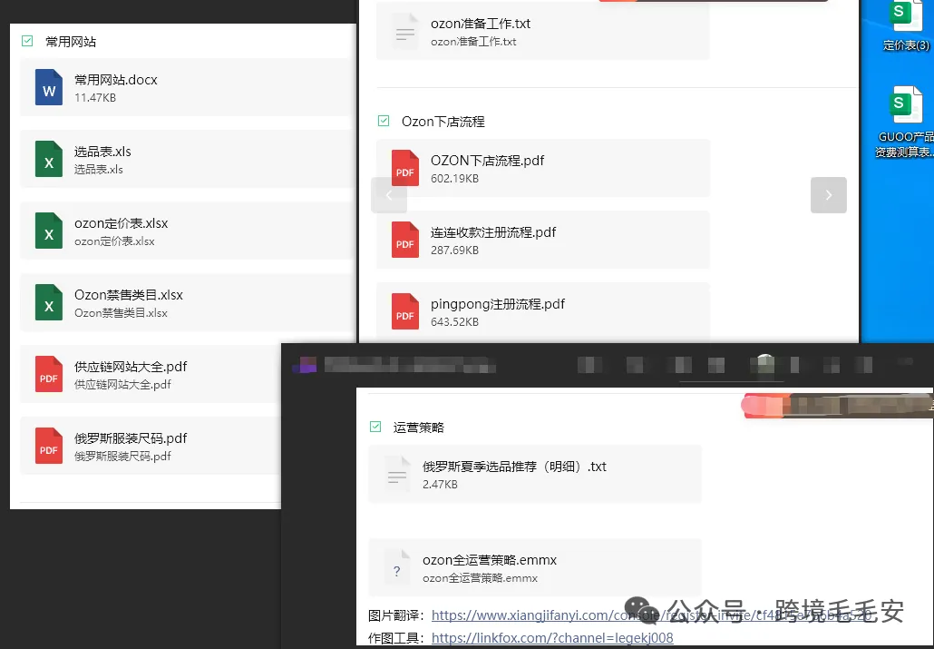Select the ozon定价表.xlsx file title
The height and width of the screenshot is (649, 934).
[x=121, y=223]
